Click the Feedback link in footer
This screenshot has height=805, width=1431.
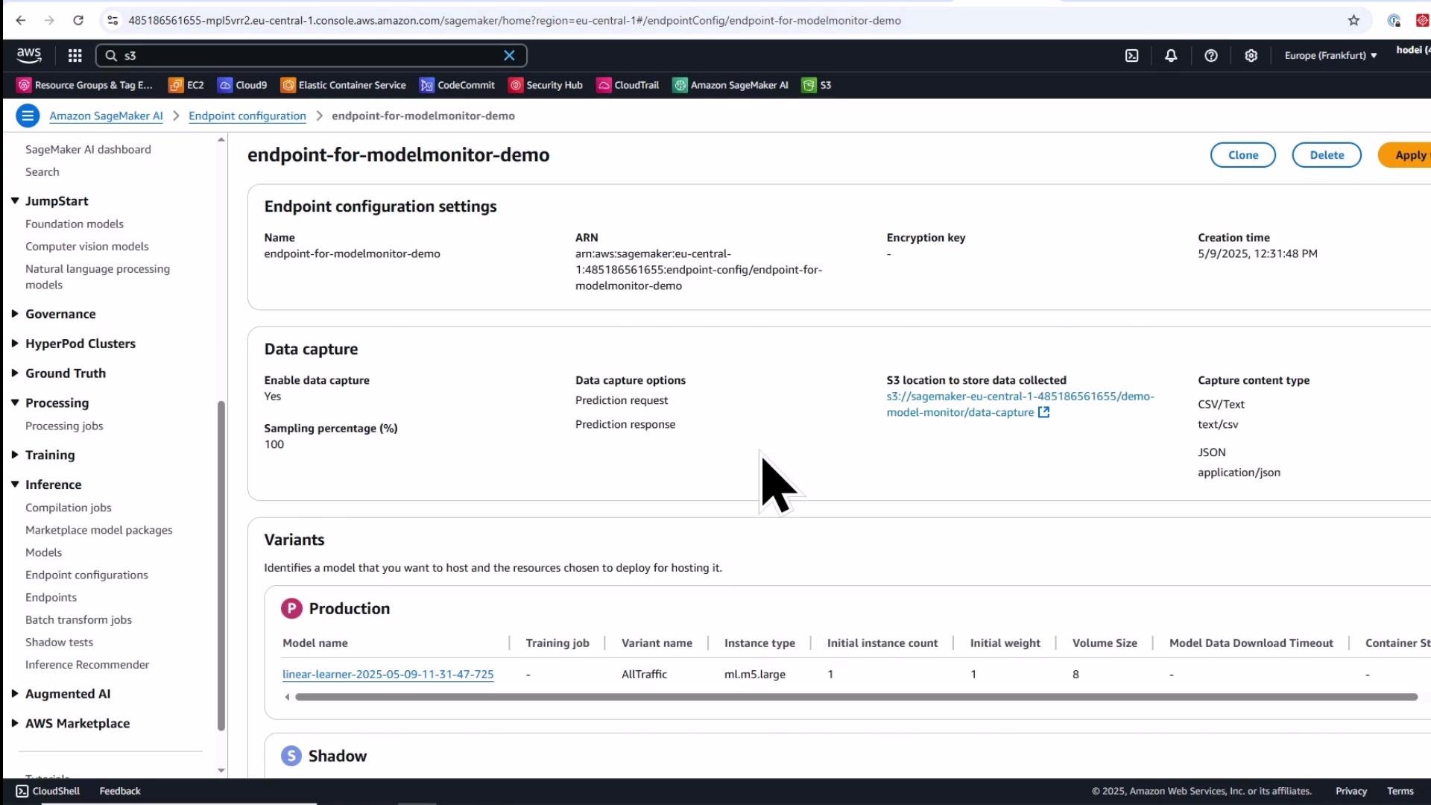(120, 791)
